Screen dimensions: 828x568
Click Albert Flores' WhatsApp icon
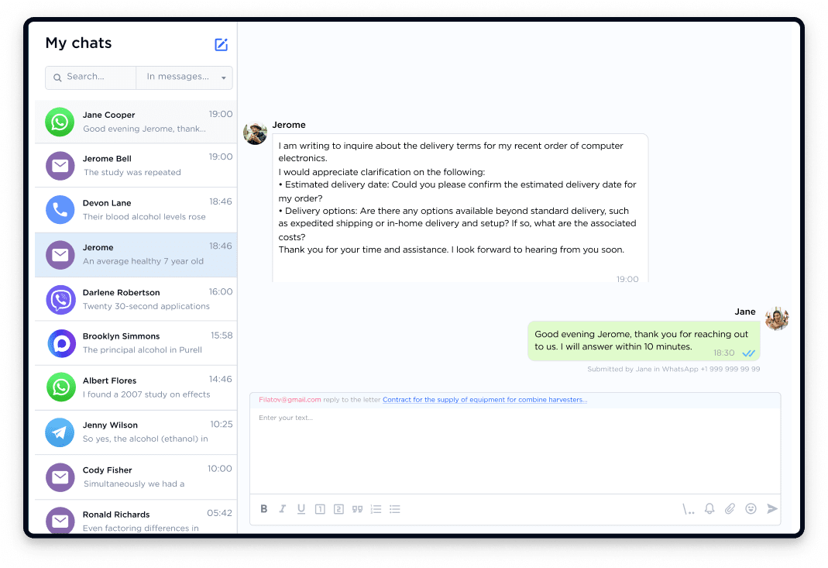(60, 387)
